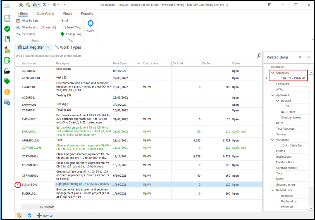Screen dimensions: 315x220
Task: Sort by the Status column header
Action: click(x=247, y=63)
